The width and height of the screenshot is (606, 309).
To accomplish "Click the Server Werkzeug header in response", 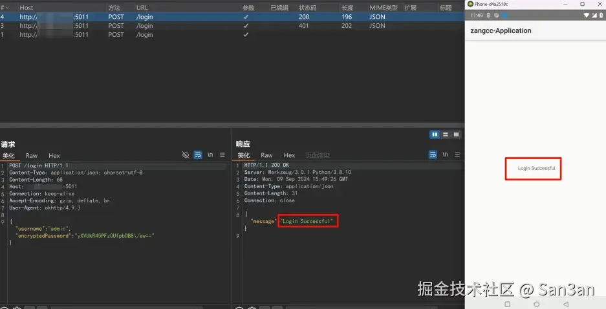I will point(298,172).
